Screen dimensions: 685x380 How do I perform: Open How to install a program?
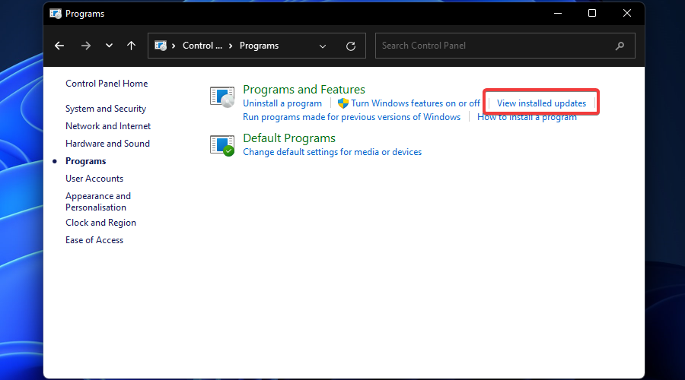coord(527,117)
